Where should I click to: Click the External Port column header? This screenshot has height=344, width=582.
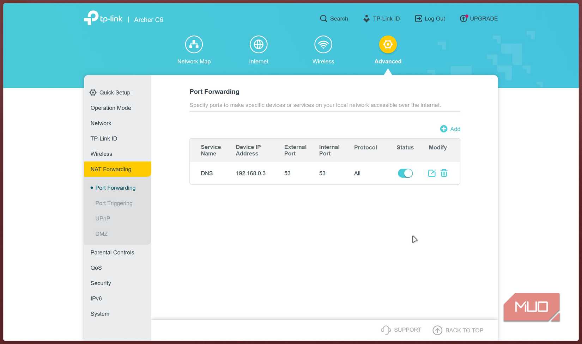tap(295, 150)
